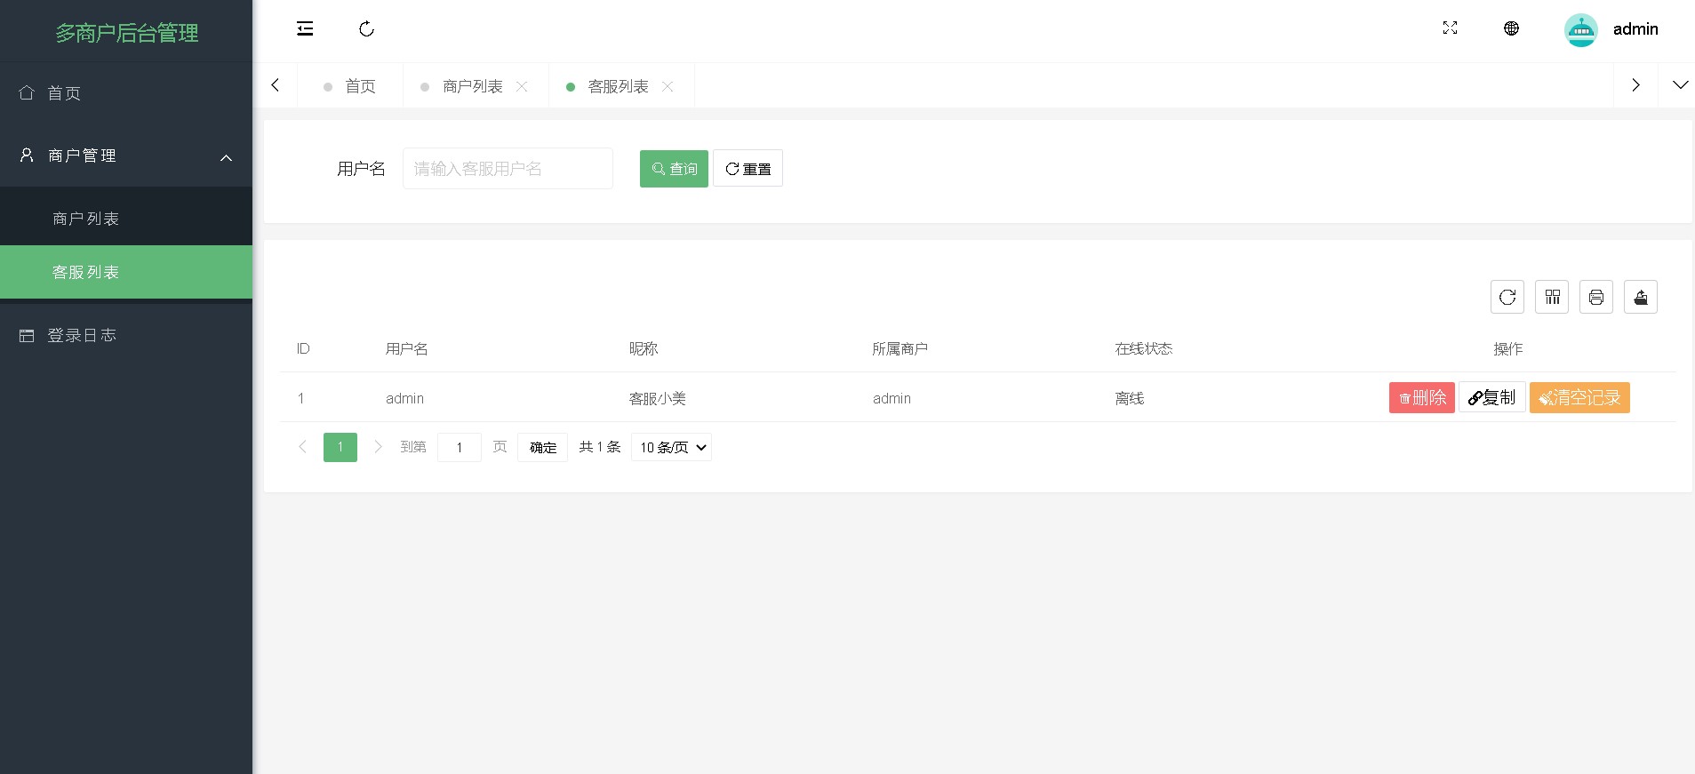Click the orange 清空记录 button

pos(1579,397)
